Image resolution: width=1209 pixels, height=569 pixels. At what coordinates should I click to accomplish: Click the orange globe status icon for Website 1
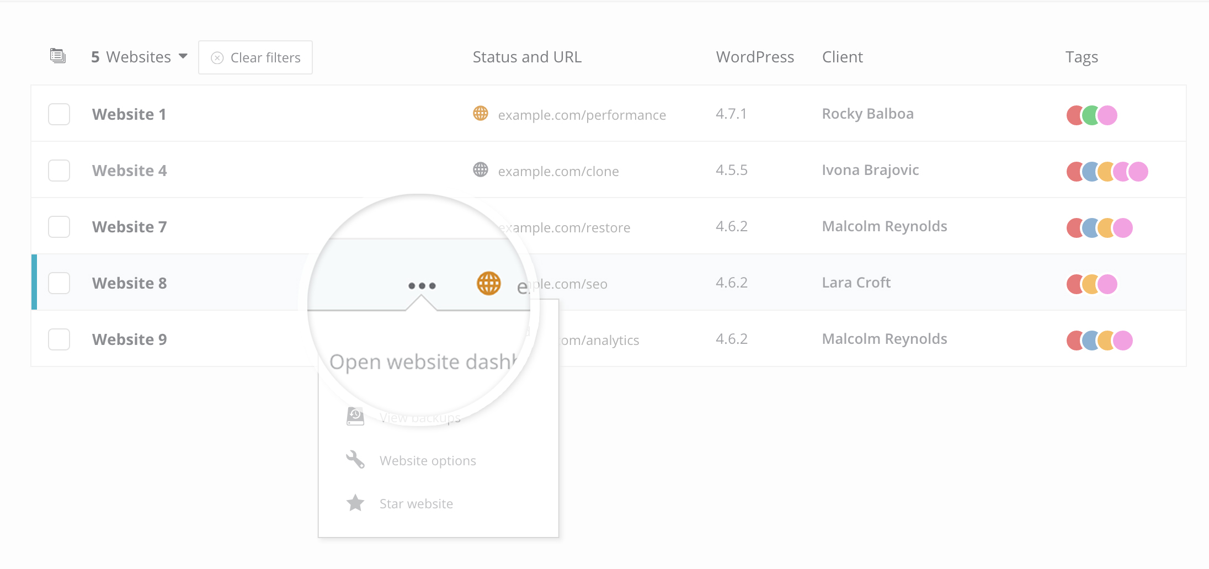tap(480, 114)
